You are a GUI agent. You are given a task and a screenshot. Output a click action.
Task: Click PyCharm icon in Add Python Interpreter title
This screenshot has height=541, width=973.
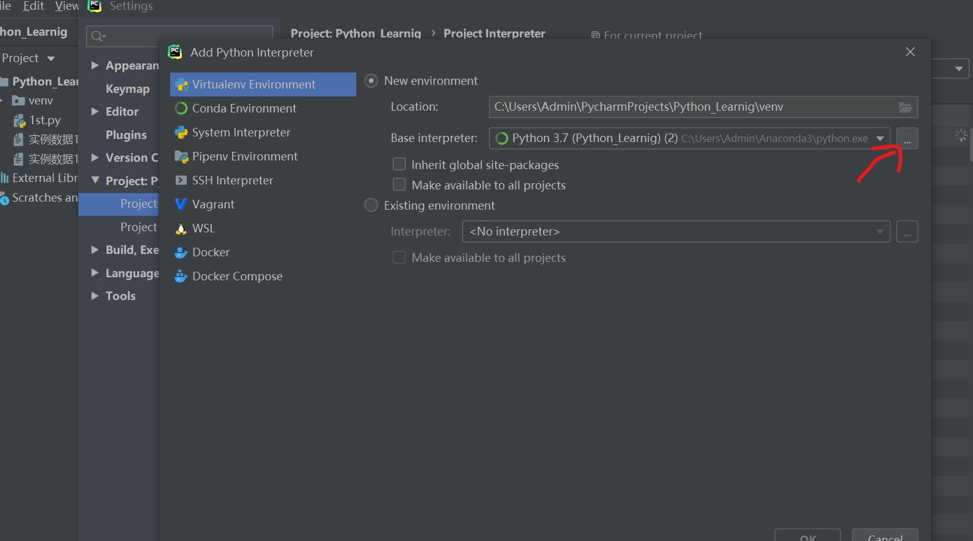(175, 52)
